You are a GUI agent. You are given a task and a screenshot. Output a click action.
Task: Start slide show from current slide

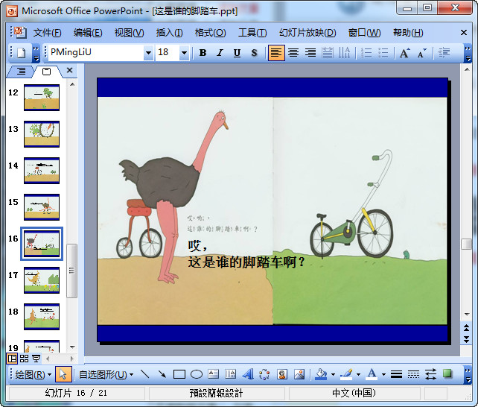click(x=36, y=359)
